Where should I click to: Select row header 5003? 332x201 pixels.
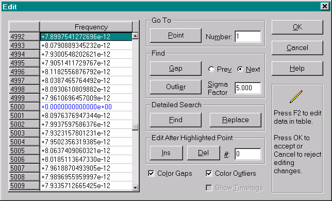click(24, 133)
